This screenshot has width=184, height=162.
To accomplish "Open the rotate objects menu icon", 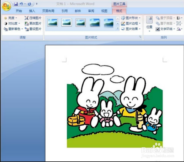I will pos(180,29).
